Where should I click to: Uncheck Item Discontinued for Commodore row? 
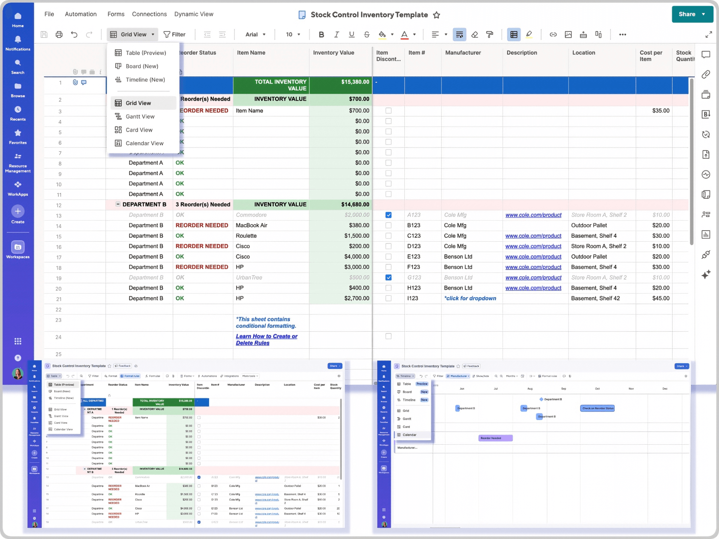pos(388,215)
